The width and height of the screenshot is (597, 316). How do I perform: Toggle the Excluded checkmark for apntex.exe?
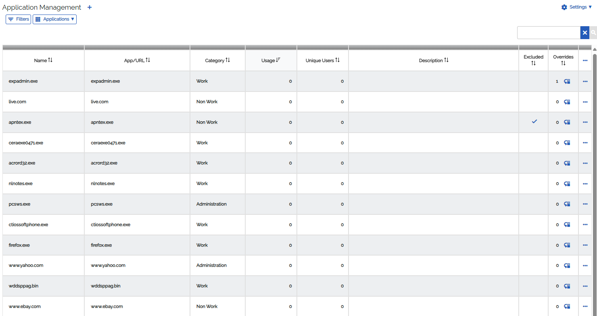(x=534, y=121)
